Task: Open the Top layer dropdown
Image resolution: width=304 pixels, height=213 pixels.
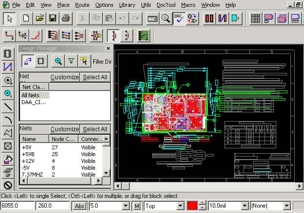Action: pyautogui.click(x=164, y=206)
